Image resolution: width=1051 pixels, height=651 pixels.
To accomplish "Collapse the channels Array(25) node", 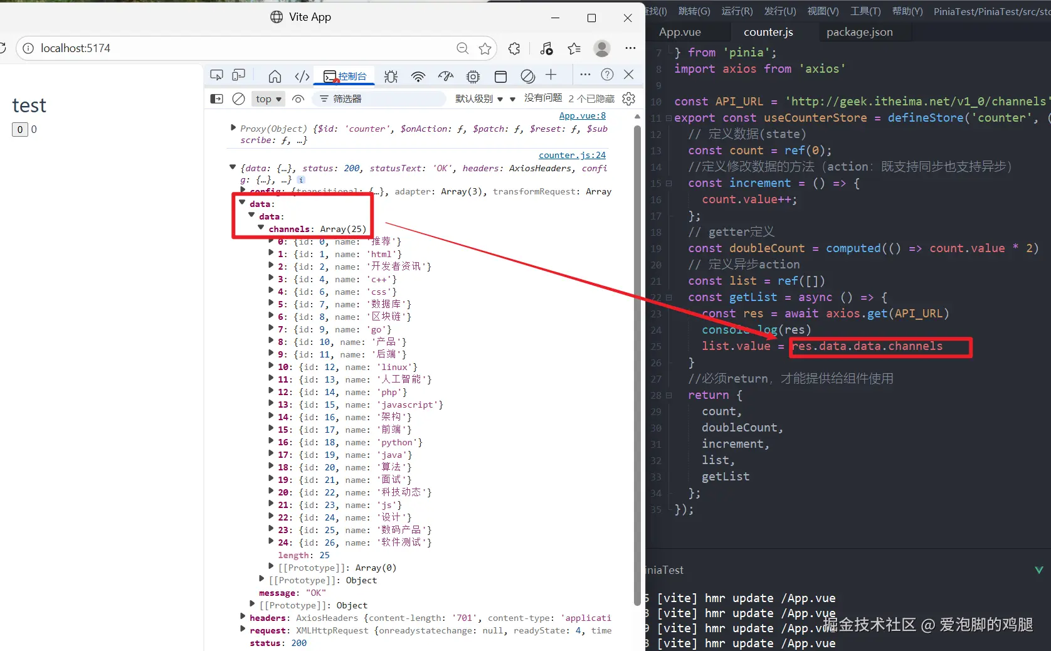I will [x=262, y=228].
